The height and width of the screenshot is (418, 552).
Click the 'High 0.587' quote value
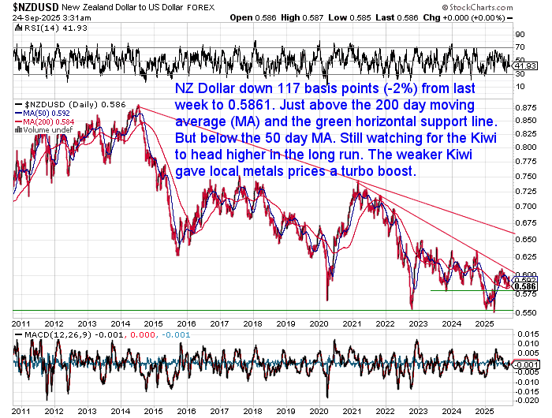302,17
